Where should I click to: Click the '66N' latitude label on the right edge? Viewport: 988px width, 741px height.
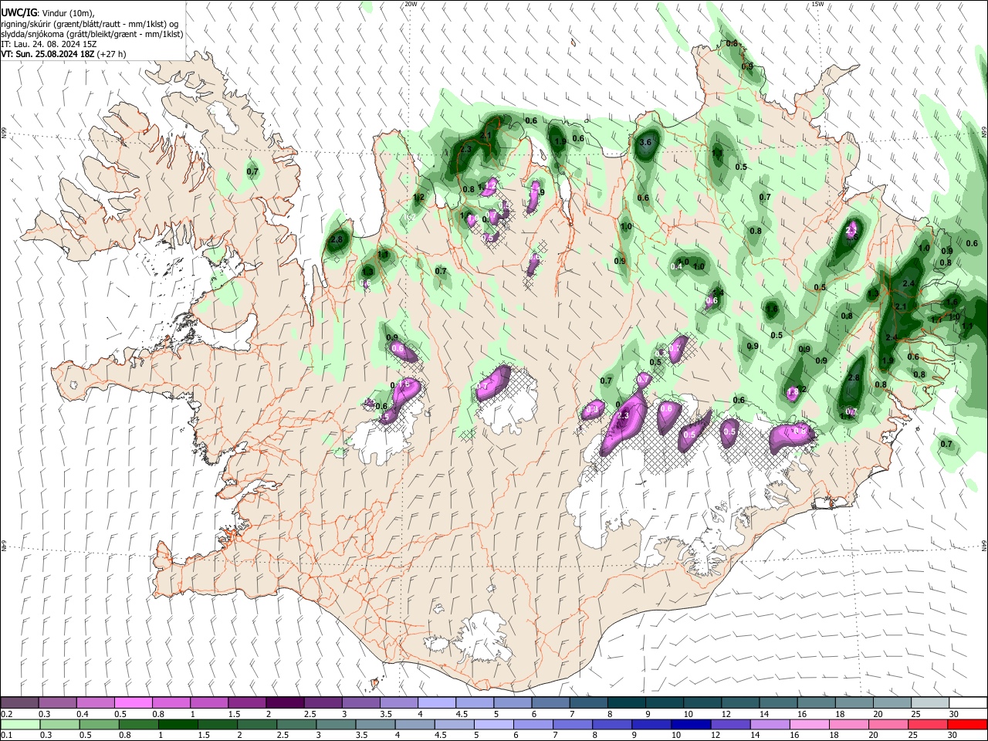click(x=984, y=131)
